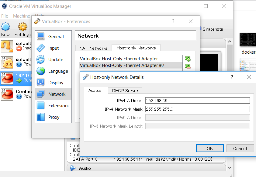This screenshot has width=256, height=177.
Task: Click the New machine toolbar icon
Action: [5, 27]
